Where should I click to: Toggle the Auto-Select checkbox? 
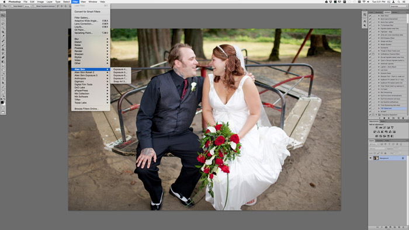[12, 6]
